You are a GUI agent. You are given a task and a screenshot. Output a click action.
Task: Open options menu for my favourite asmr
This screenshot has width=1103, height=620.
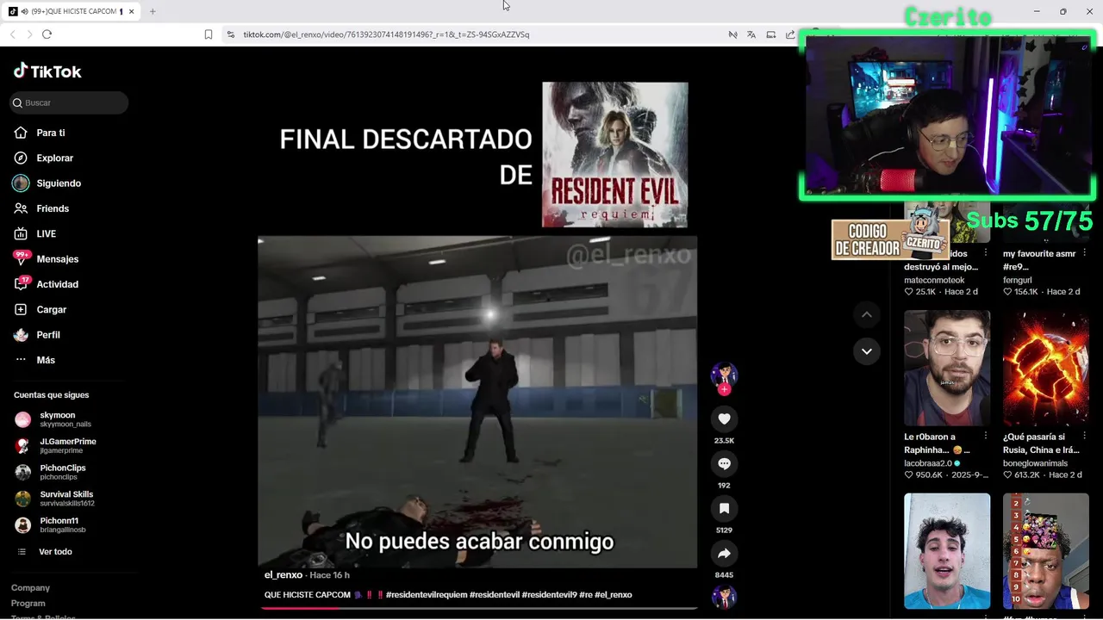pyautogui.click(x=1085, y=254)
